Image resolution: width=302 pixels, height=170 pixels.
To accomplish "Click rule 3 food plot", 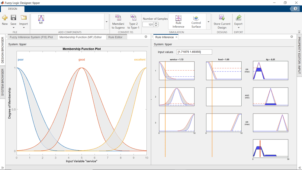I will click(223, 123).
